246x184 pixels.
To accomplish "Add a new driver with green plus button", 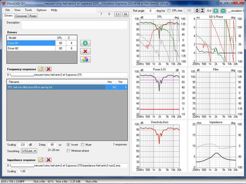I will [x=85, y=43].
